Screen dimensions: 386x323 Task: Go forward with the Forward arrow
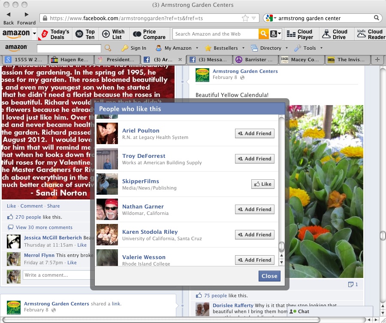click(26, 15)
